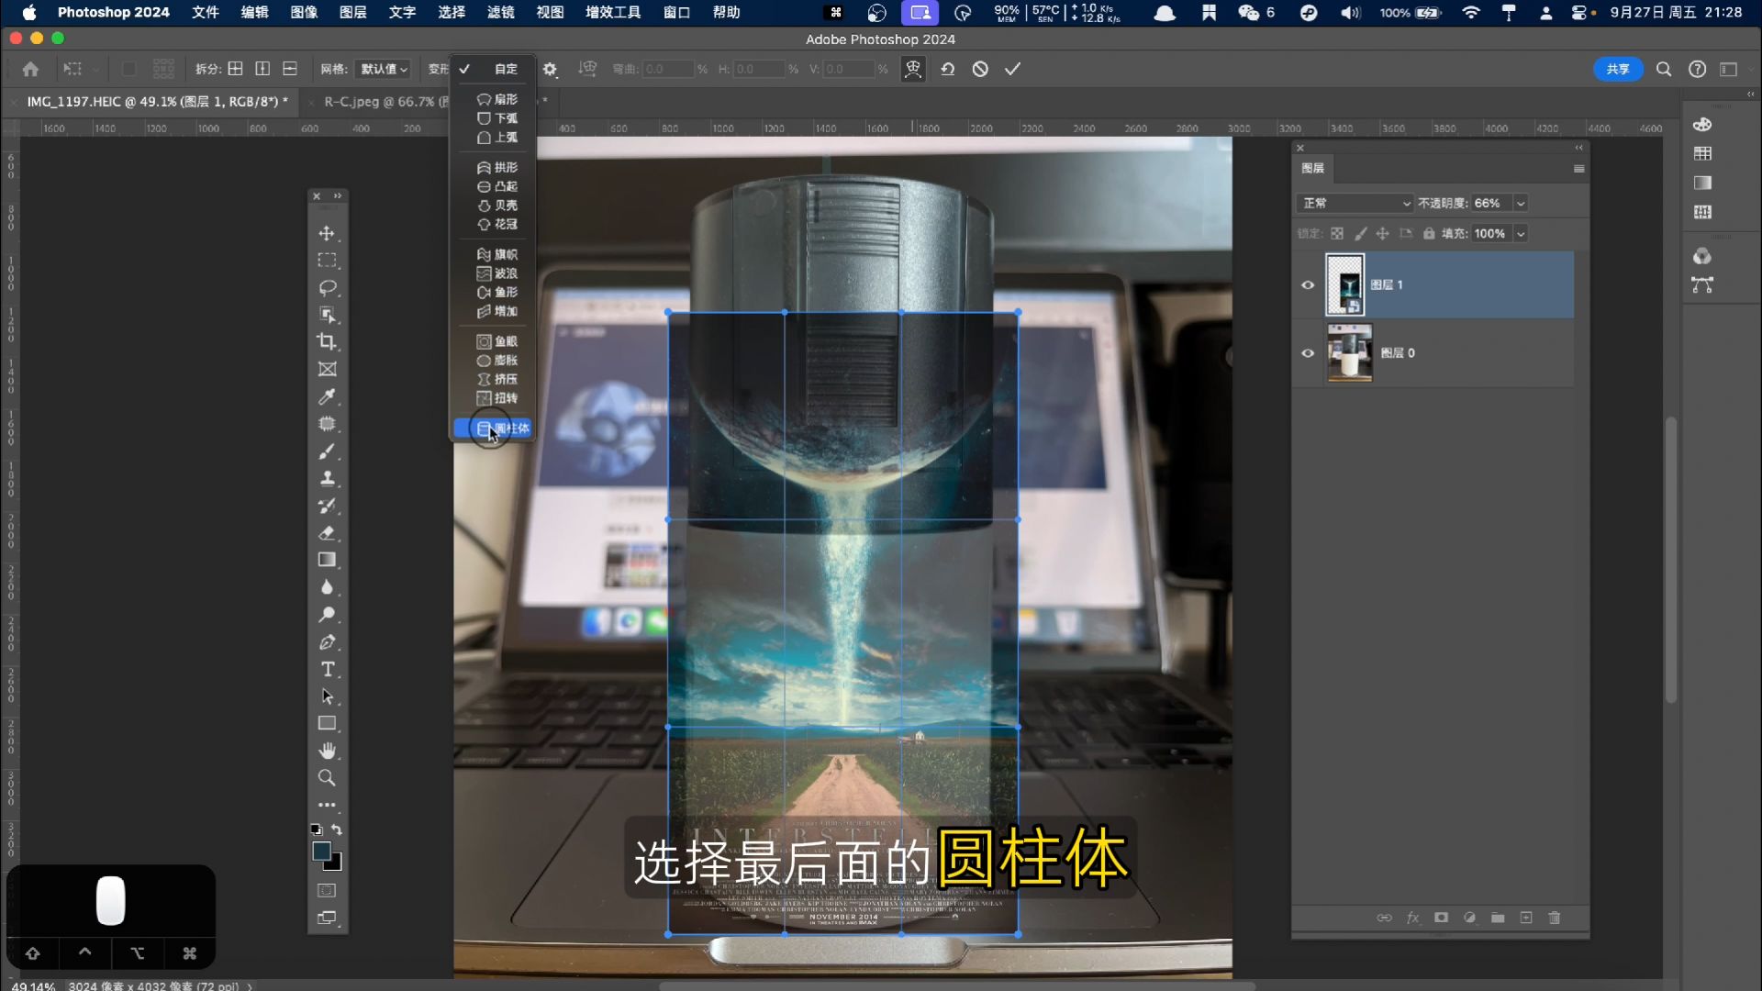Screen dimensions: 1762x991
Task: Reset the warp with the undo arrow
Action: [x=948, y=69]
